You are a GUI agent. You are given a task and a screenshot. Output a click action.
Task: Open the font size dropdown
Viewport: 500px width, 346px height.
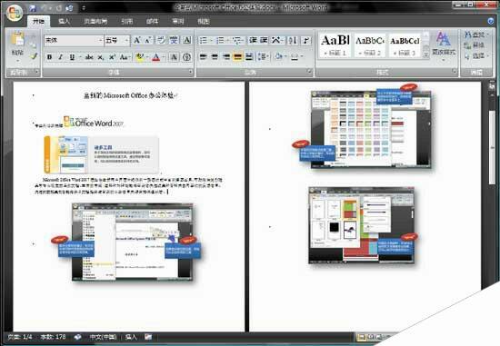pyautogui.click(x=126, y=41)
